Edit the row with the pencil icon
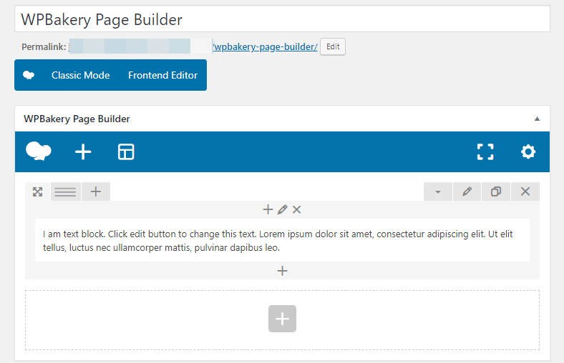 (x=467, y=192)
